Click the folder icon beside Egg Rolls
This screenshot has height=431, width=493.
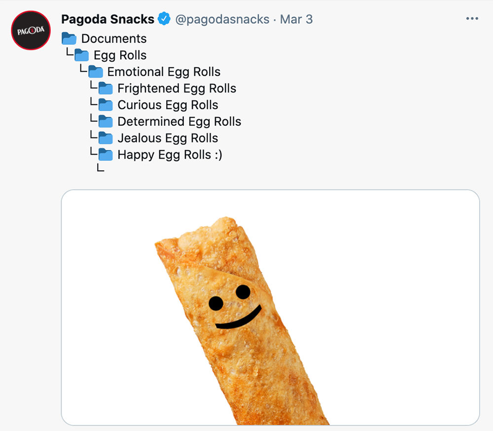coord(82,55)
